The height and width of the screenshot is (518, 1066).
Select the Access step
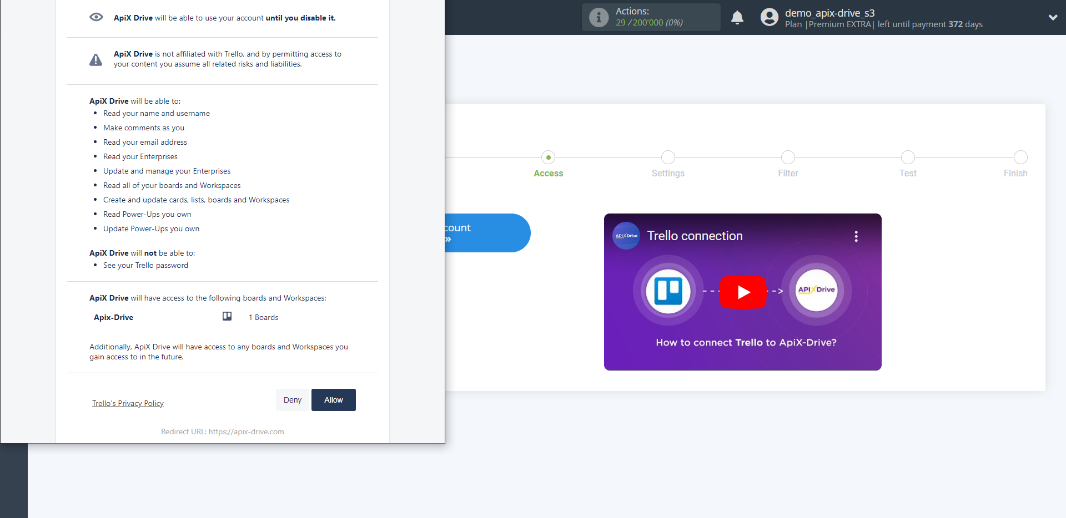pyautogui.click(x=548, y=173)
